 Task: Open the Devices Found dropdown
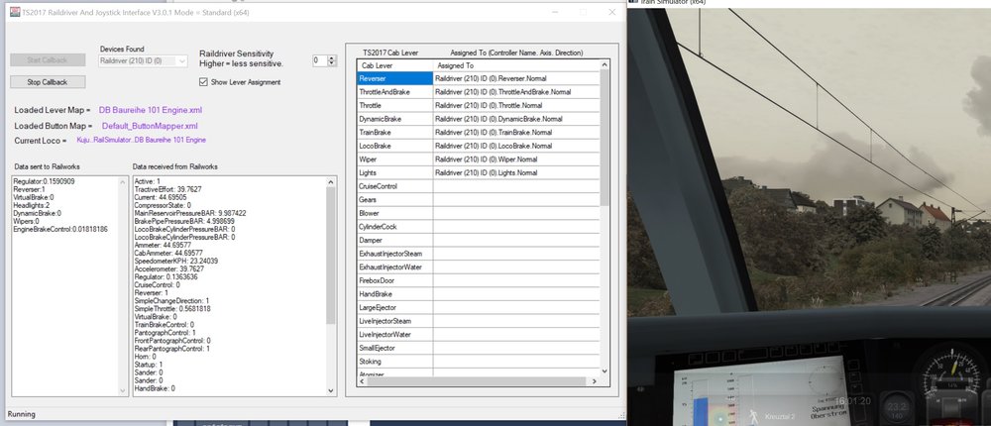tap(144, 61)
